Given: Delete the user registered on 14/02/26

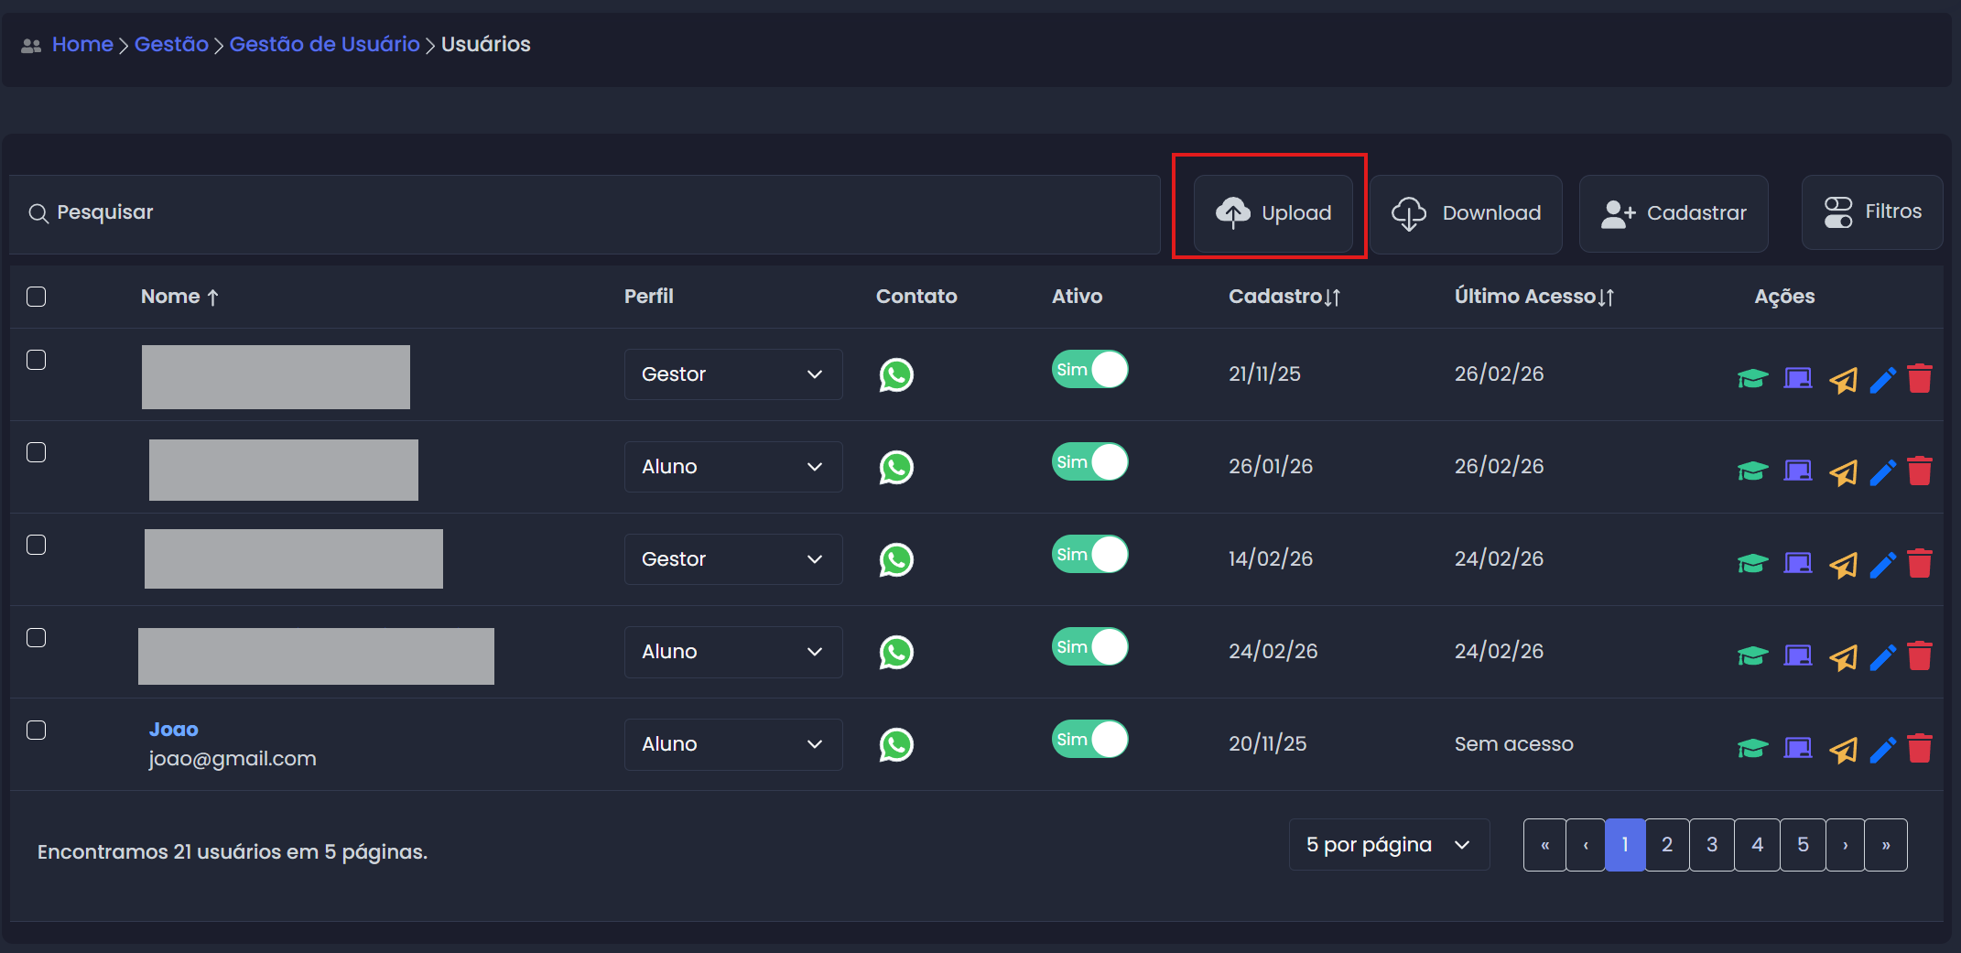Looking at the screenshot, I should click(1920, 563).
